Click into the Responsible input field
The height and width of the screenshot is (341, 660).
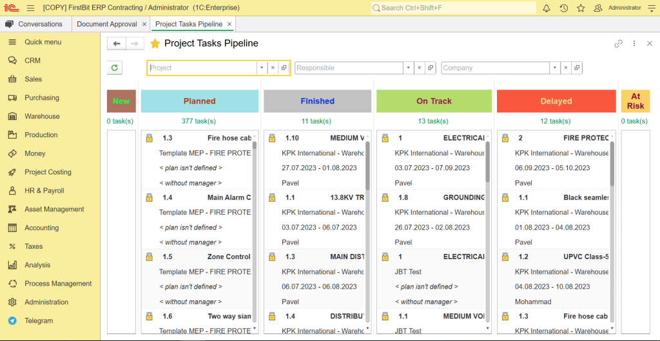[349, 68]
